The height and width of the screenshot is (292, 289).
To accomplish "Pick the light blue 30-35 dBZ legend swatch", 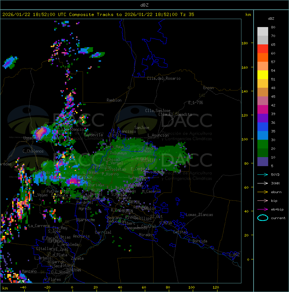I will (263, 136).
